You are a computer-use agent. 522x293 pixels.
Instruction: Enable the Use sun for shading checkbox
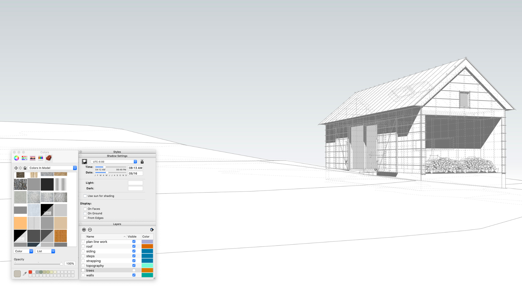tap(85, 196)
